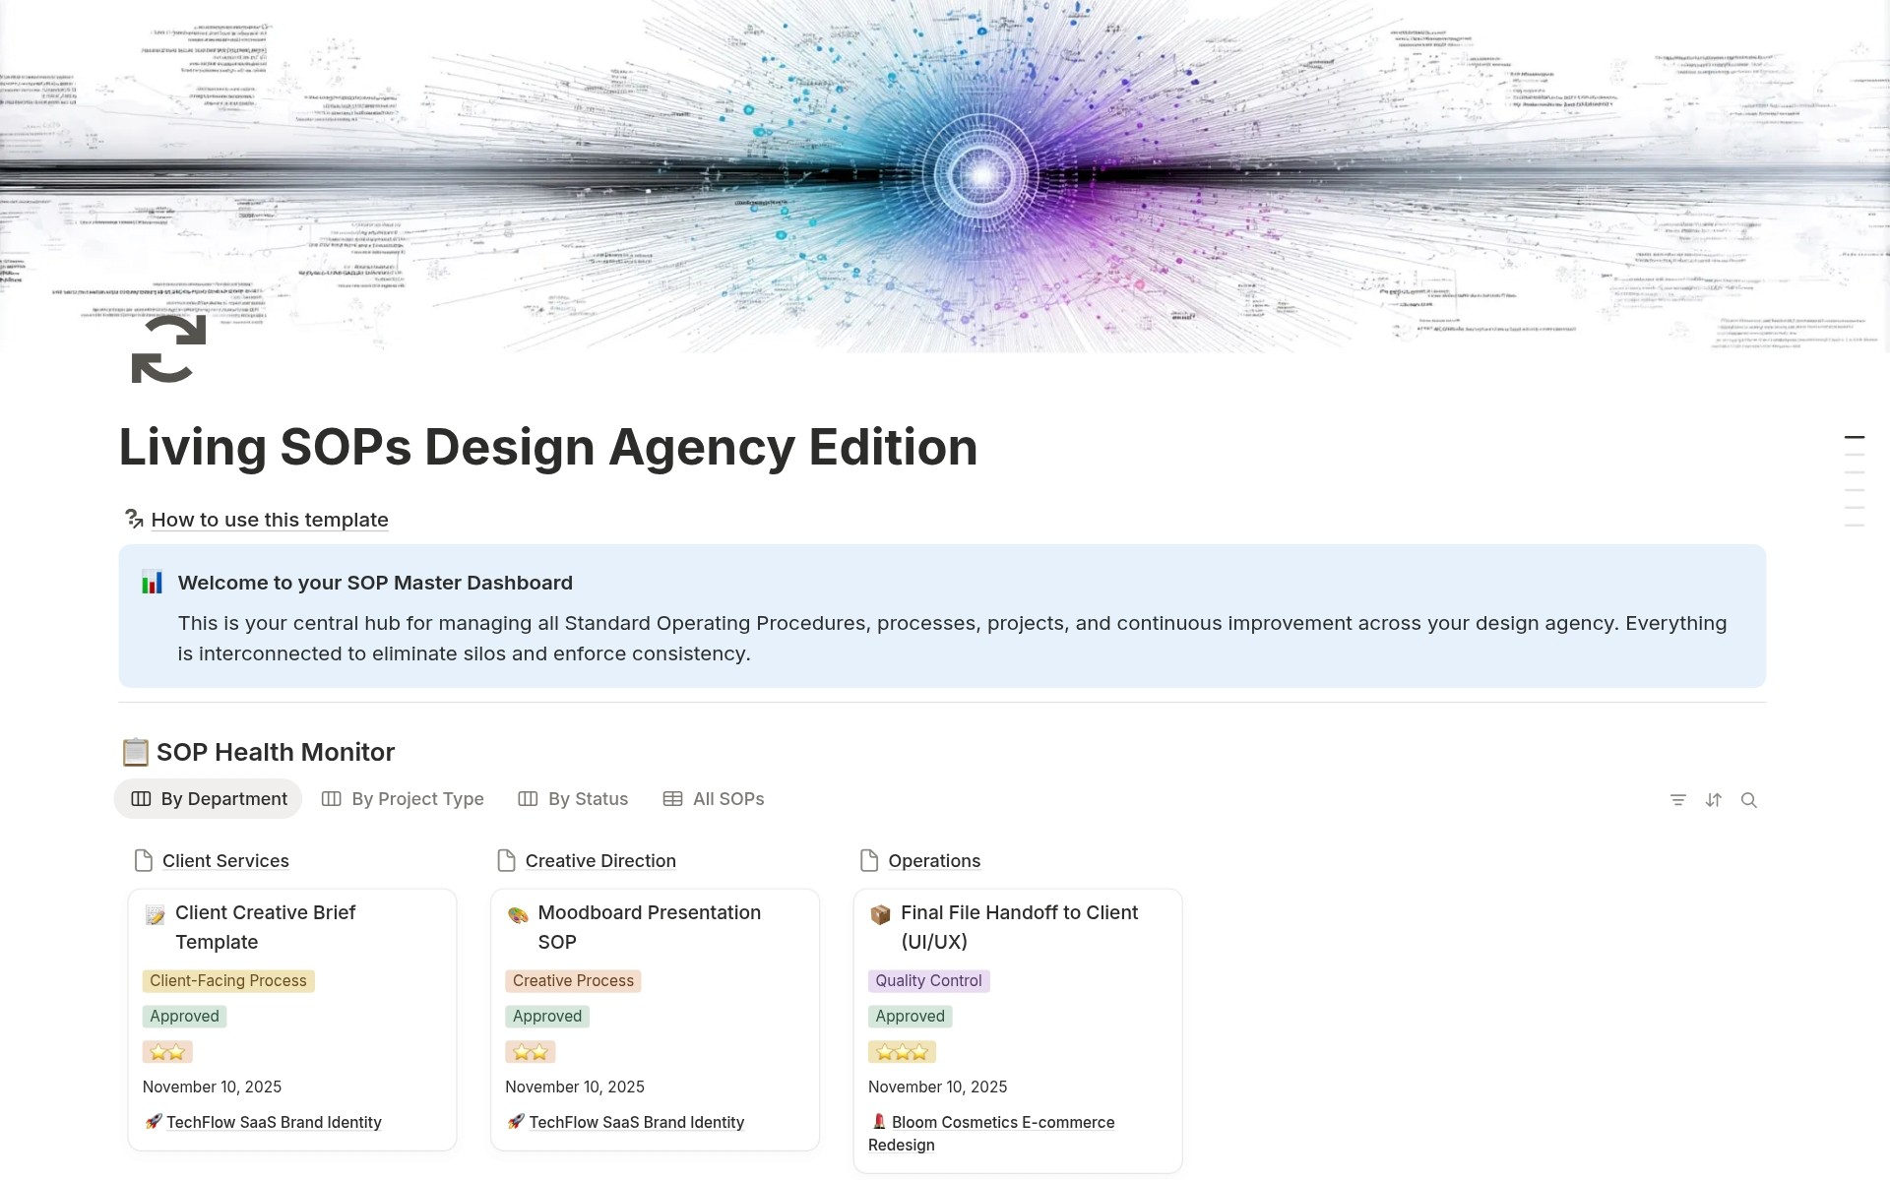Click the memo icon on Client Creative Brief Template
The height and width of the screenshot is (1180, 1890).
155,913
